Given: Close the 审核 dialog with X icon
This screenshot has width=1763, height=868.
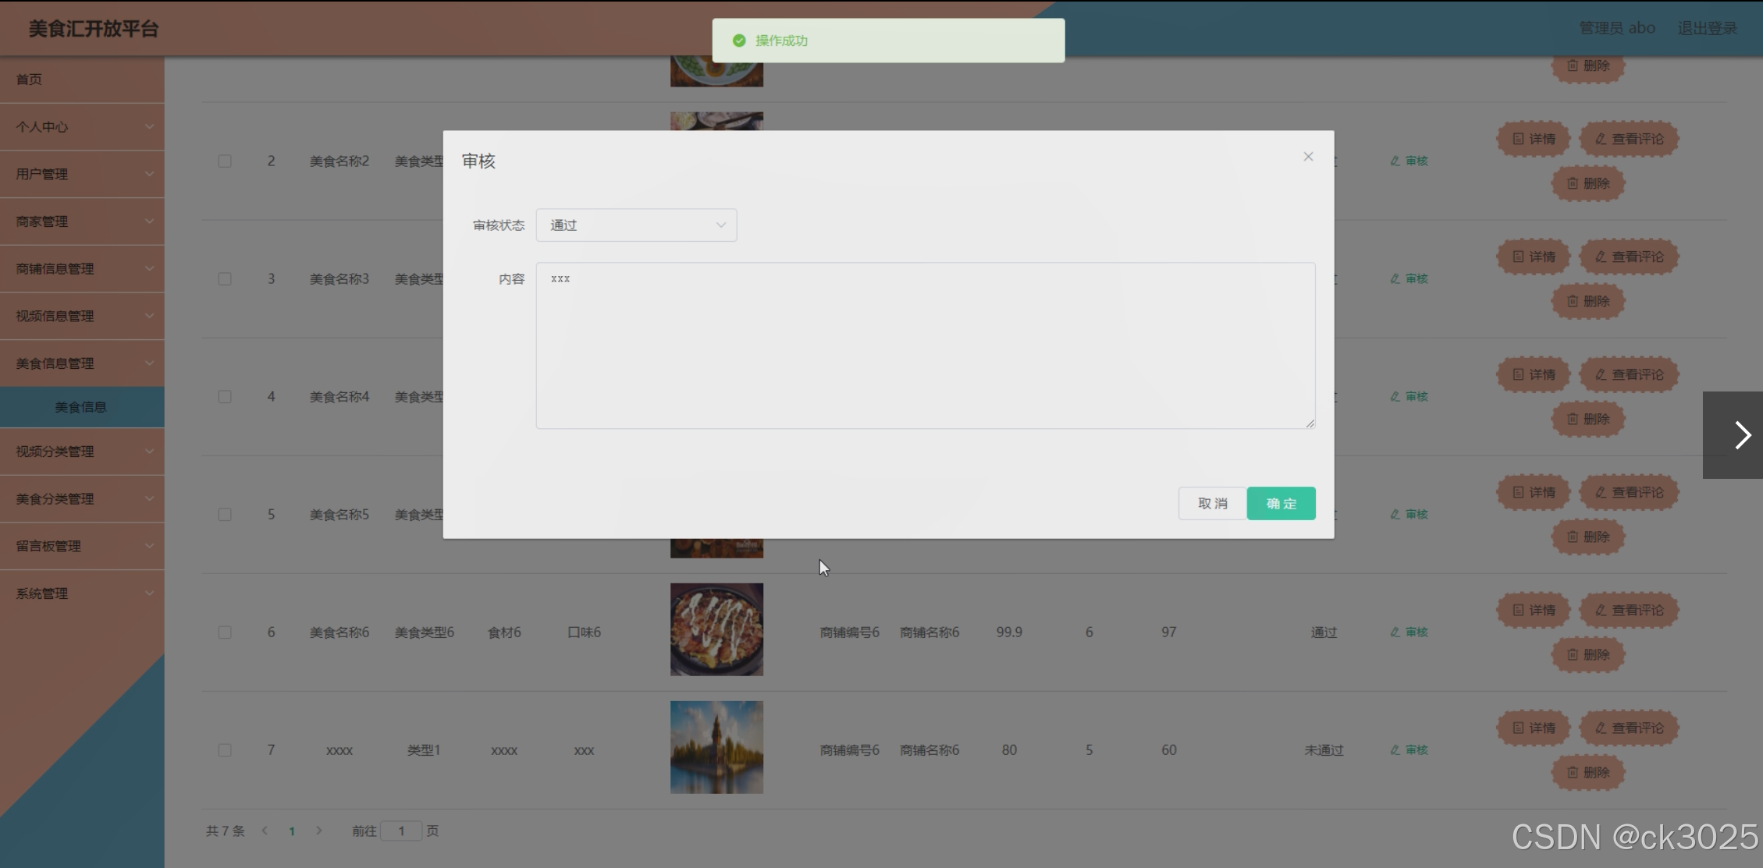Looking at the screenshot, I should (1308, 157).
